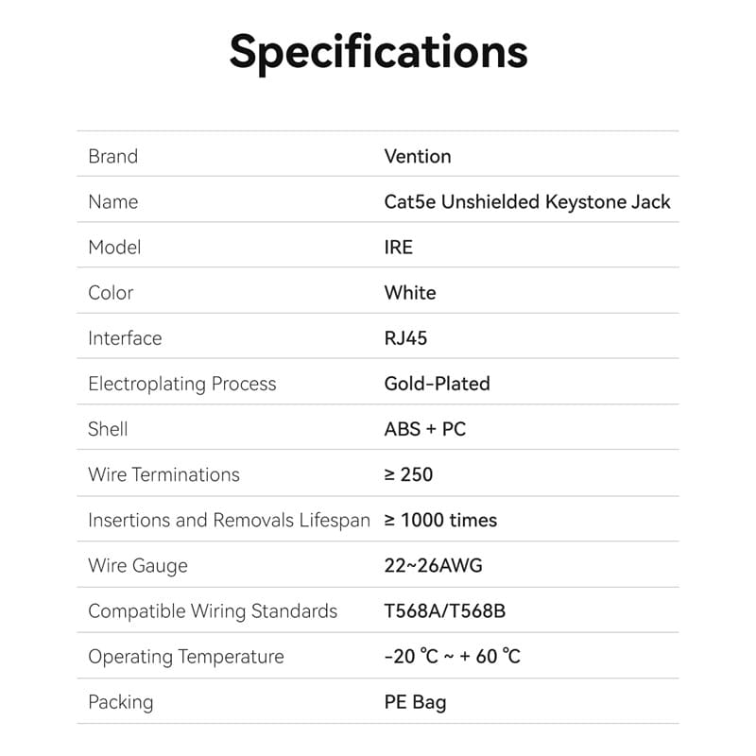Select the operating temperature range value
This screenshot has width=756, height=756.
[452, 656]
